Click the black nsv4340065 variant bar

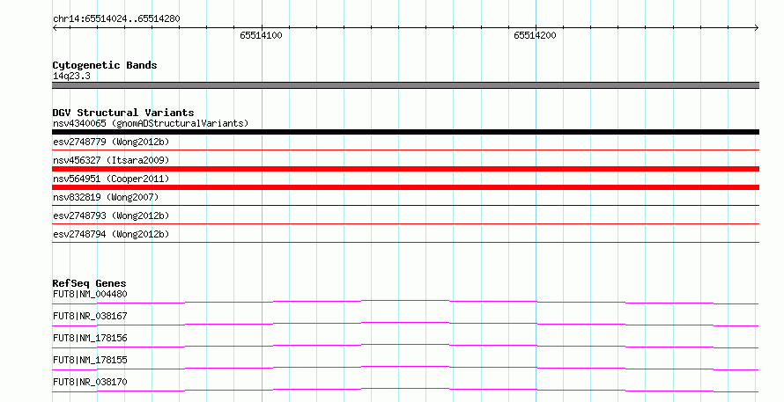click(405, 132)
